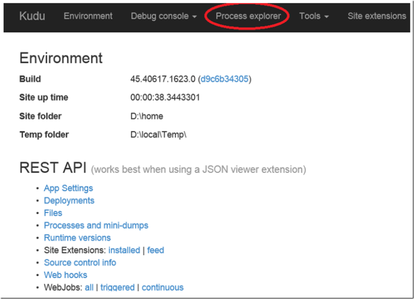Open the Environment nav item
Image resolution: width=414 pixels, height=299 pixels.
coord(88,16)
